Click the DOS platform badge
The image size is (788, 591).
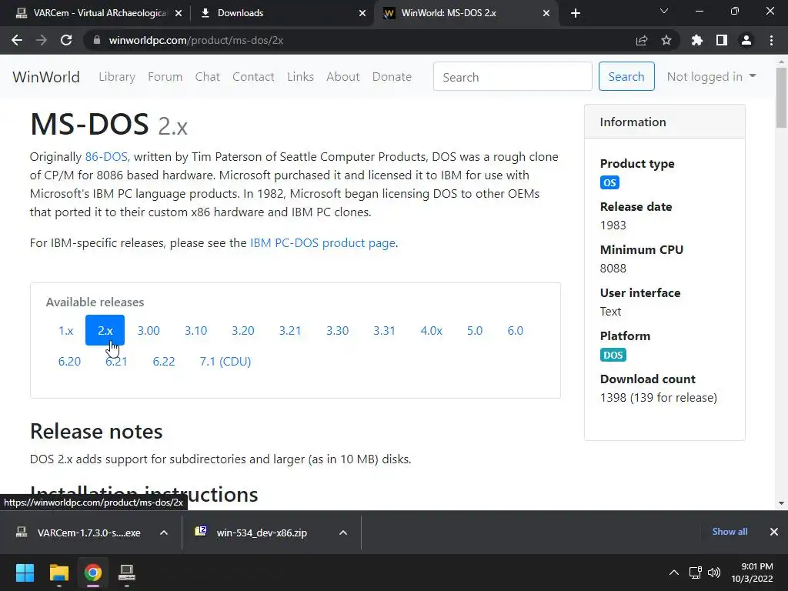(x=613, y=355)
